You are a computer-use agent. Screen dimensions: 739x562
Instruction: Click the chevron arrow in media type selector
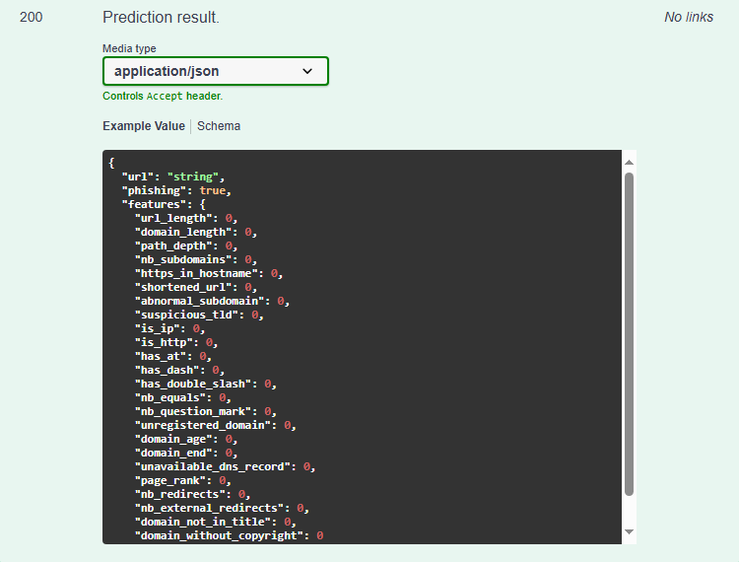307,71
